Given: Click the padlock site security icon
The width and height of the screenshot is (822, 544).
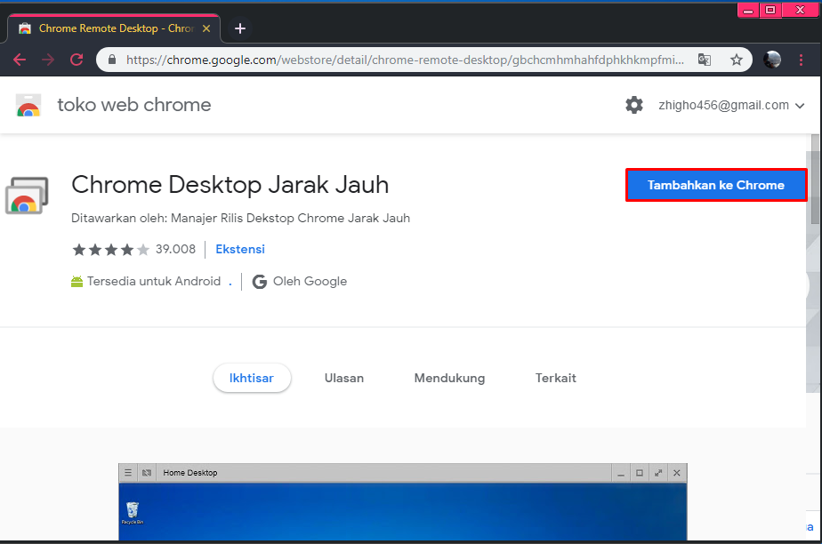Looking at the screenshot, I should tap(112, 60).
